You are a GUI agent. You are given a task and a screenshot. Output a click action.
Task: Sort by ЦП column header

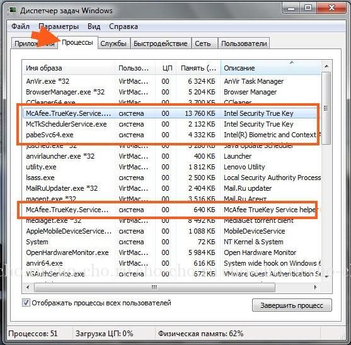pos(166,68)
